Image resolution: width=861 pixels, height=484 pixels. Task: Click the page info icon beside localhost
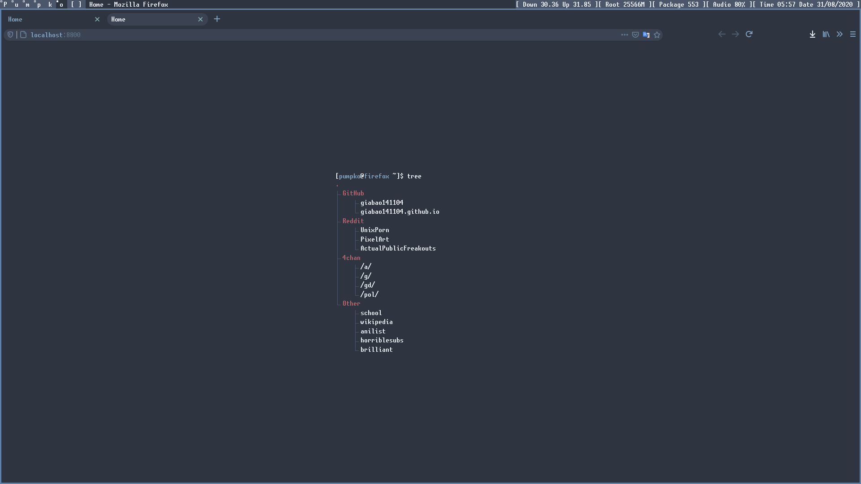click(23, 35)
